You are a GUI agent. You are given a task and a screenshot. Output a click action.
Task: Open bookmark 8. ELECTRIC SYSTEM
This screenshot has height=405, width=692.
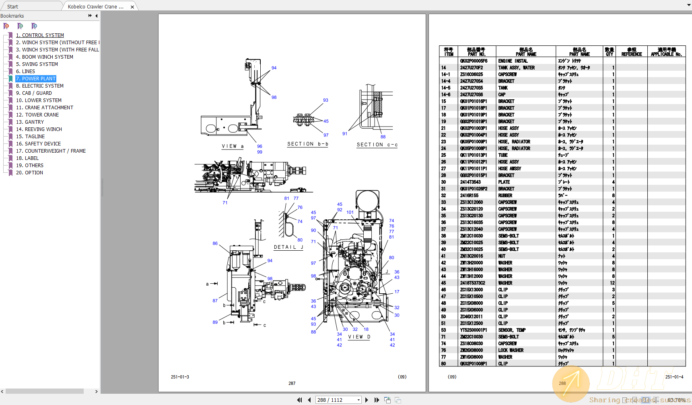[x=39, y=86]
